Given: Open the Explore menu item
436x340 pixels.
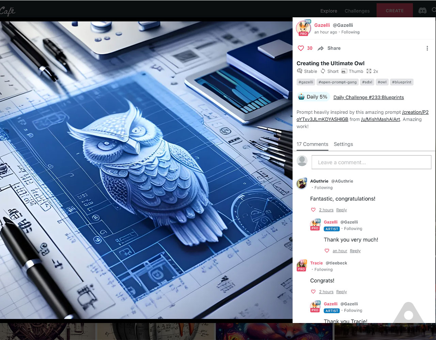Looking at the screenshot, I should [x=329, y=11].
